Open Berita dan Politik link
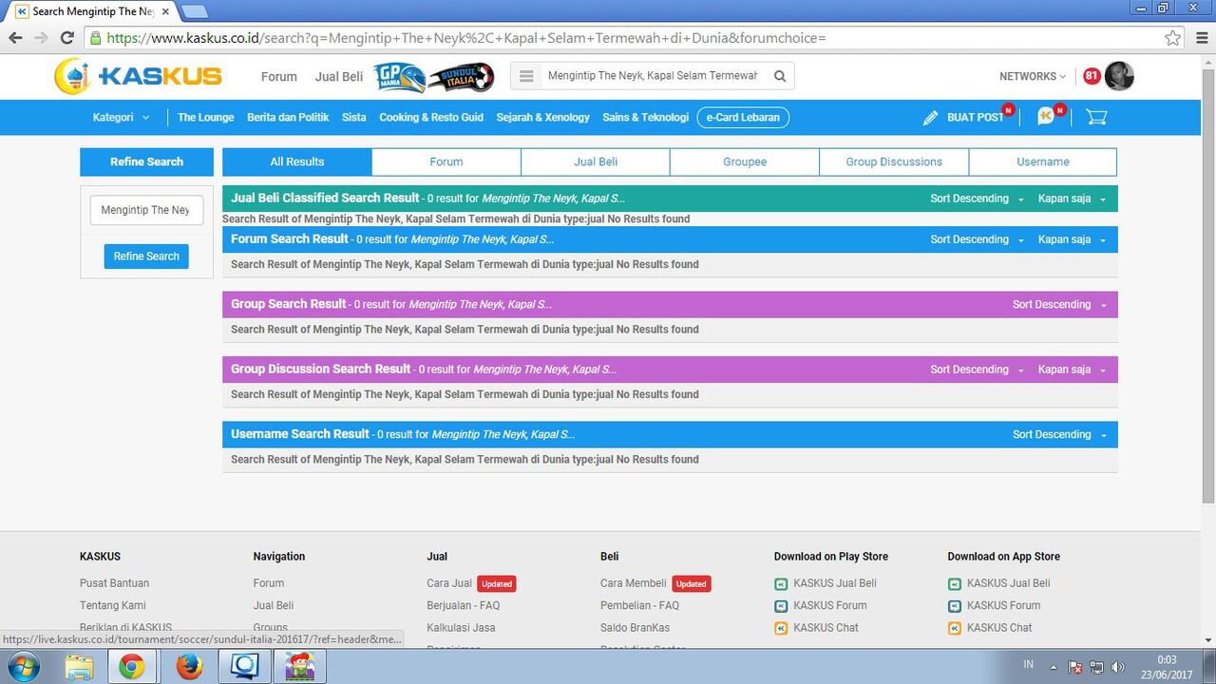This screenshot has width=1216, height=684. pyautogui.click(x=288, y=118)
